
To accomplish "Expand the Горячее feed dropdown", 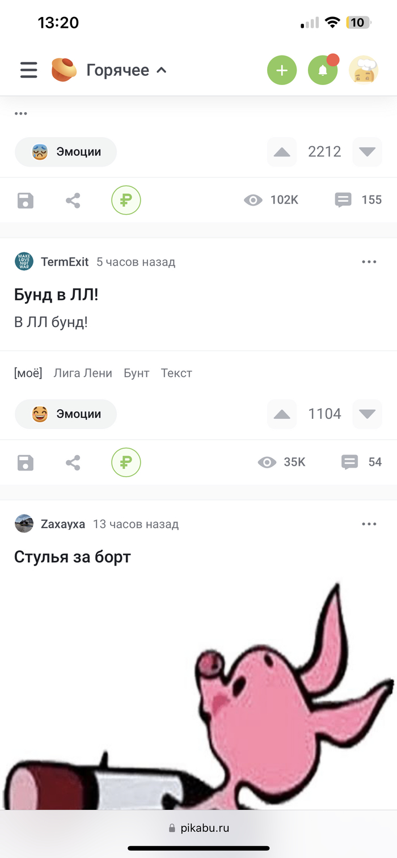I will [x=126, y=70].
